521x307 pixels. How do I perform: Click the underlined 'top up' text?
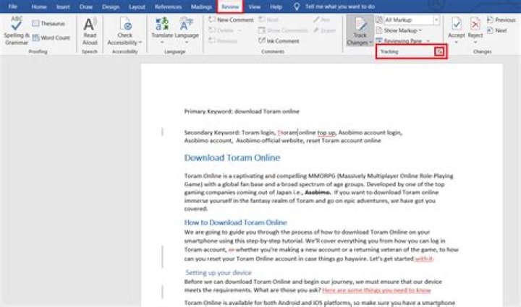[x=326, y=133]
